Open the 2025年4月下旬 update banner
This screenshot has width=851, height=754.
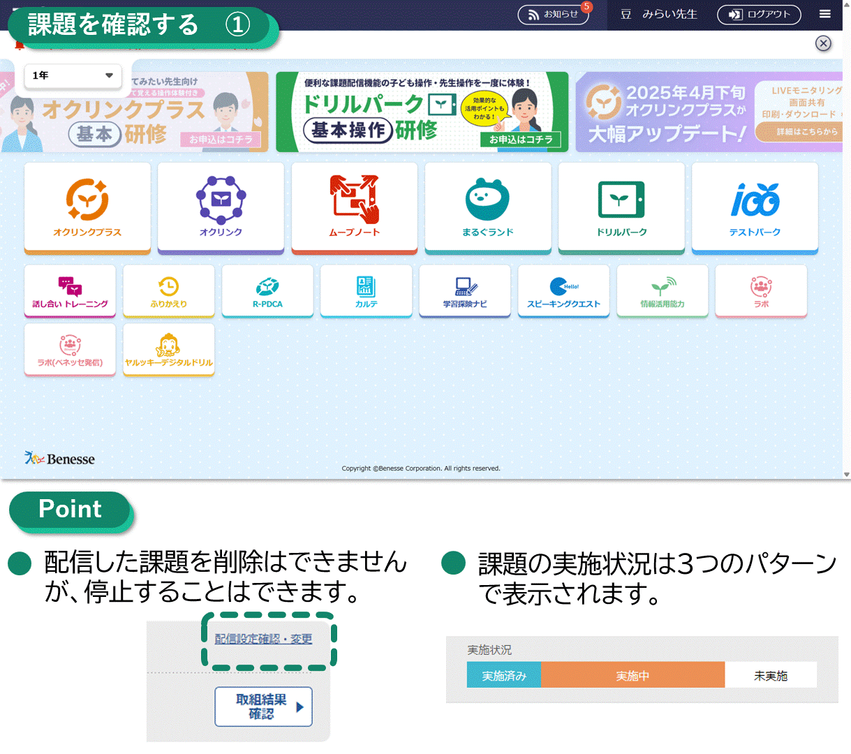[709, 112]
